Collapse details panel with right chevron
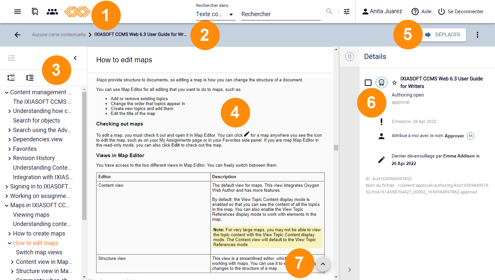 click(x=349, y=270)
